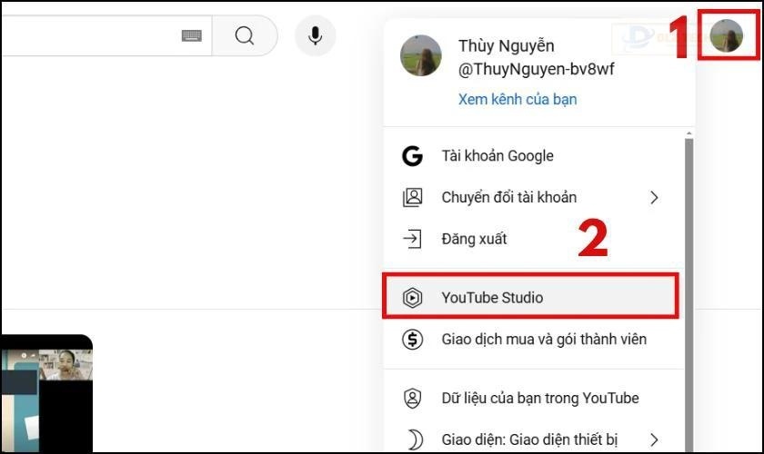This screenshot has height=454, width=764.
Task: Click the shield data privacy icon
Action: coord(412,398)
